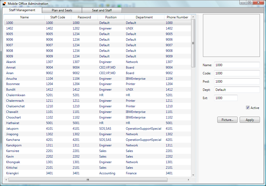Select the Staff Management tab

[x=22, y=10]
